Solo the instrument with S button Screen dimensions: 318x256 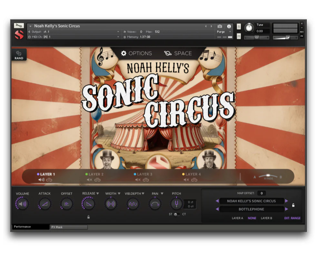pos(239,26)
